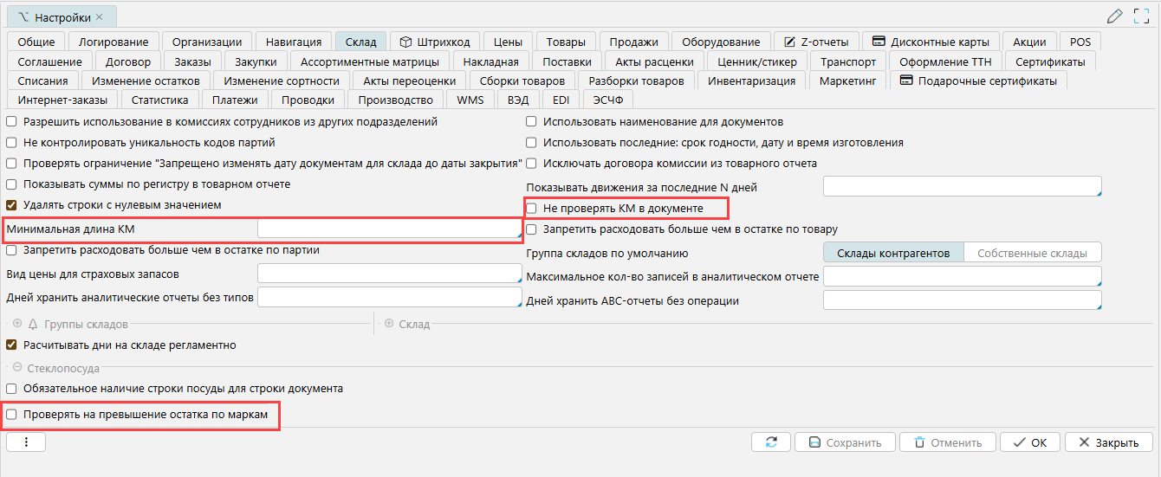Expand the Склад section
The height and width of the screenshot is (477, 1161).
coord(388,324)
